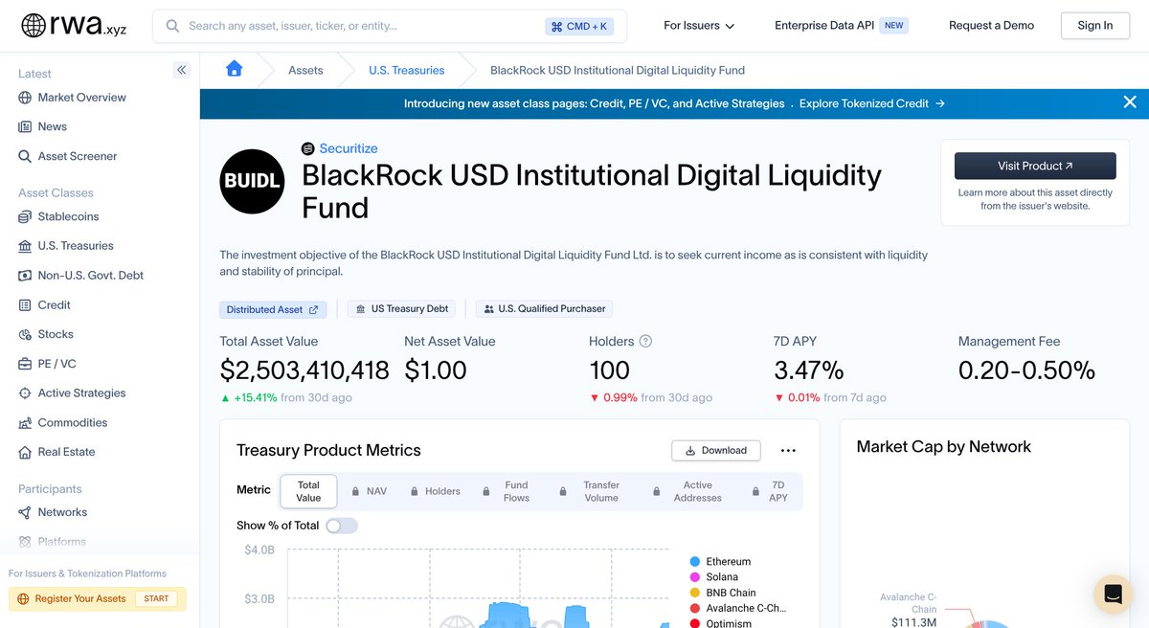The height and width of the screenshot is (628, 1149).
Task: Click the PE / VC briefcase icon
Action: pyautogui.click(x=25, y=364)
